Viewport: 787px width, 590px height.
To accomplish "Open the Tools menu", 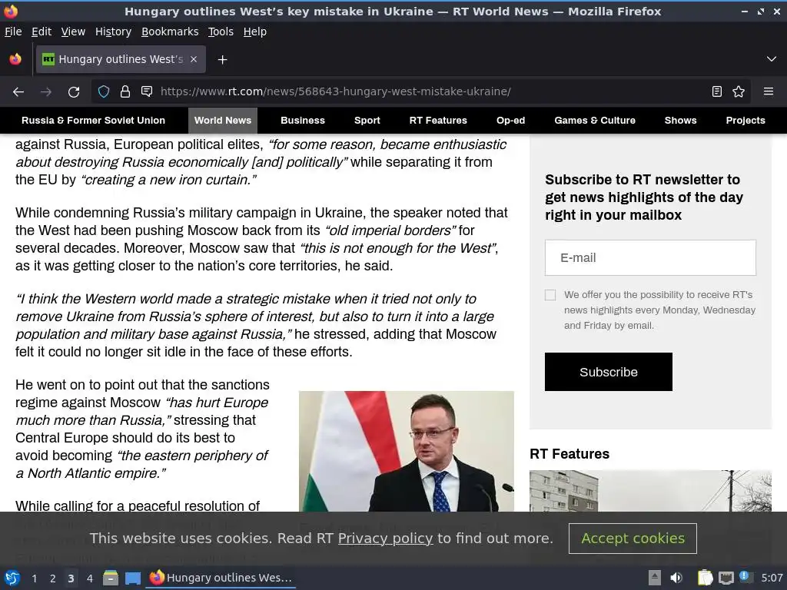I will [221, 31].
